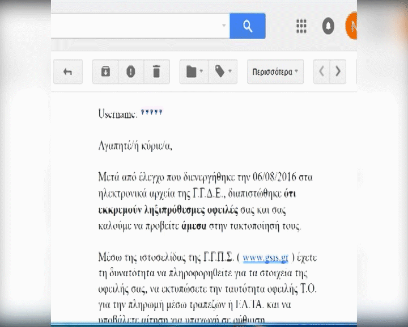The height and width of the screenshot is (327, 408).
Task: Expand the Περισσότερα menu
Action: tap(275, 72)
